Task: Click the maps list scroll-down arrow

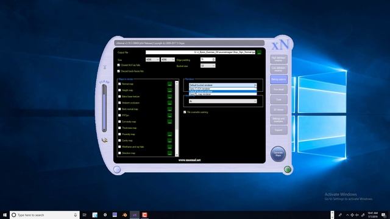Action: coord(177,155)
